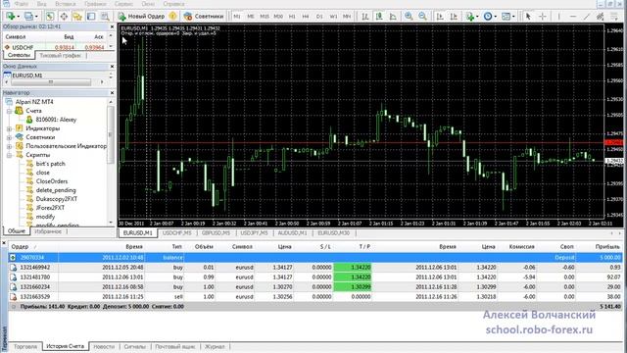Open the Periods clock icon

click(488, 17)
